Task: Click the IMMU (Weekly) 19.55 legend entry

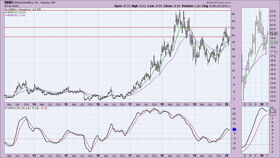Action: tap(25, 9)
